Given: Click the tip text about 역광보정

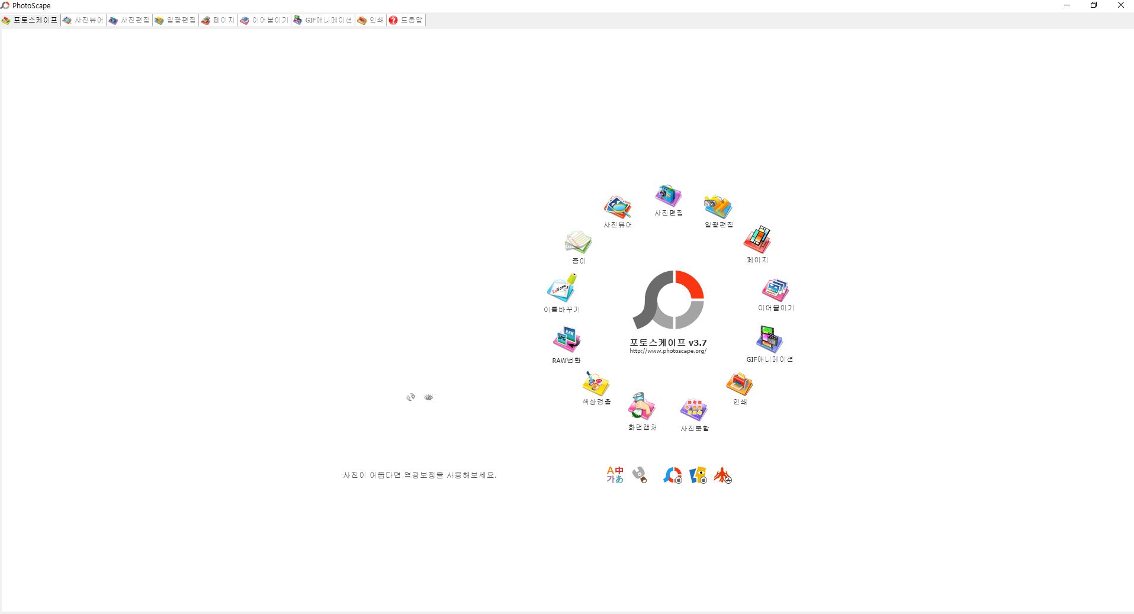Looking at the screenshot, I should click(x=420, y=475).
